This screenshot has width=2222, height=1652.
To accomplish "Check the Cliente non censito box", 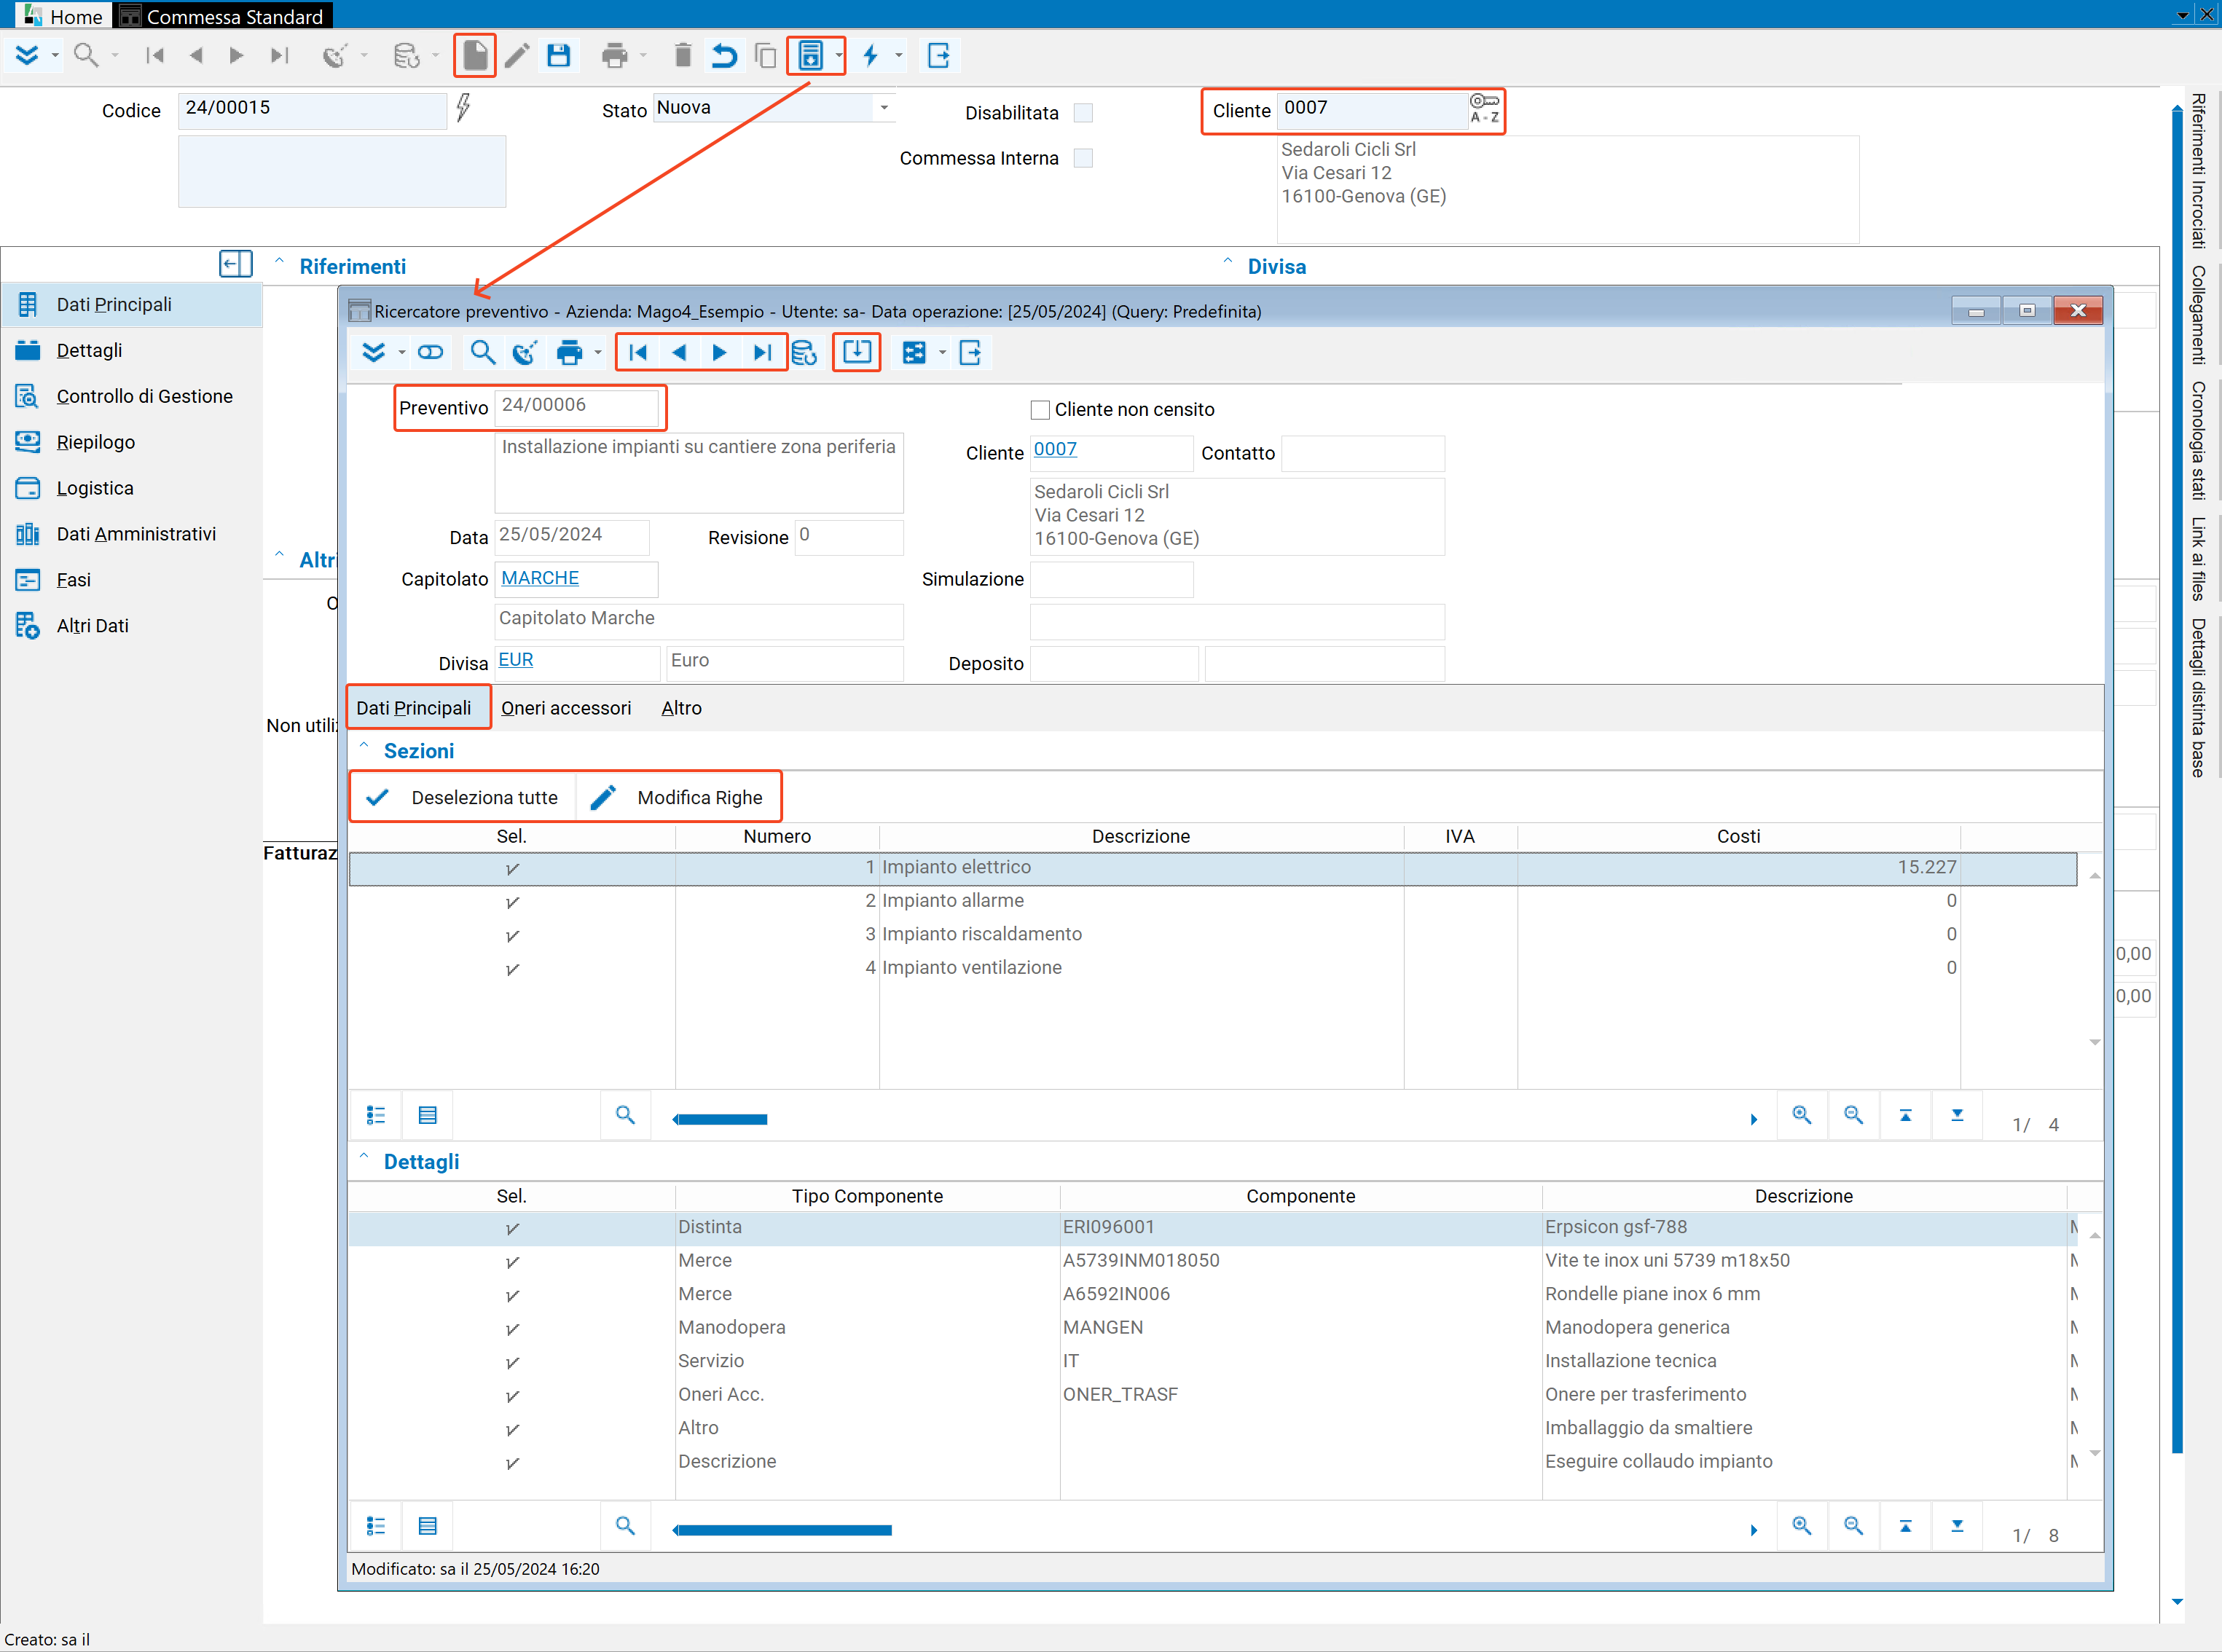I will click(x=1040, y=410).
